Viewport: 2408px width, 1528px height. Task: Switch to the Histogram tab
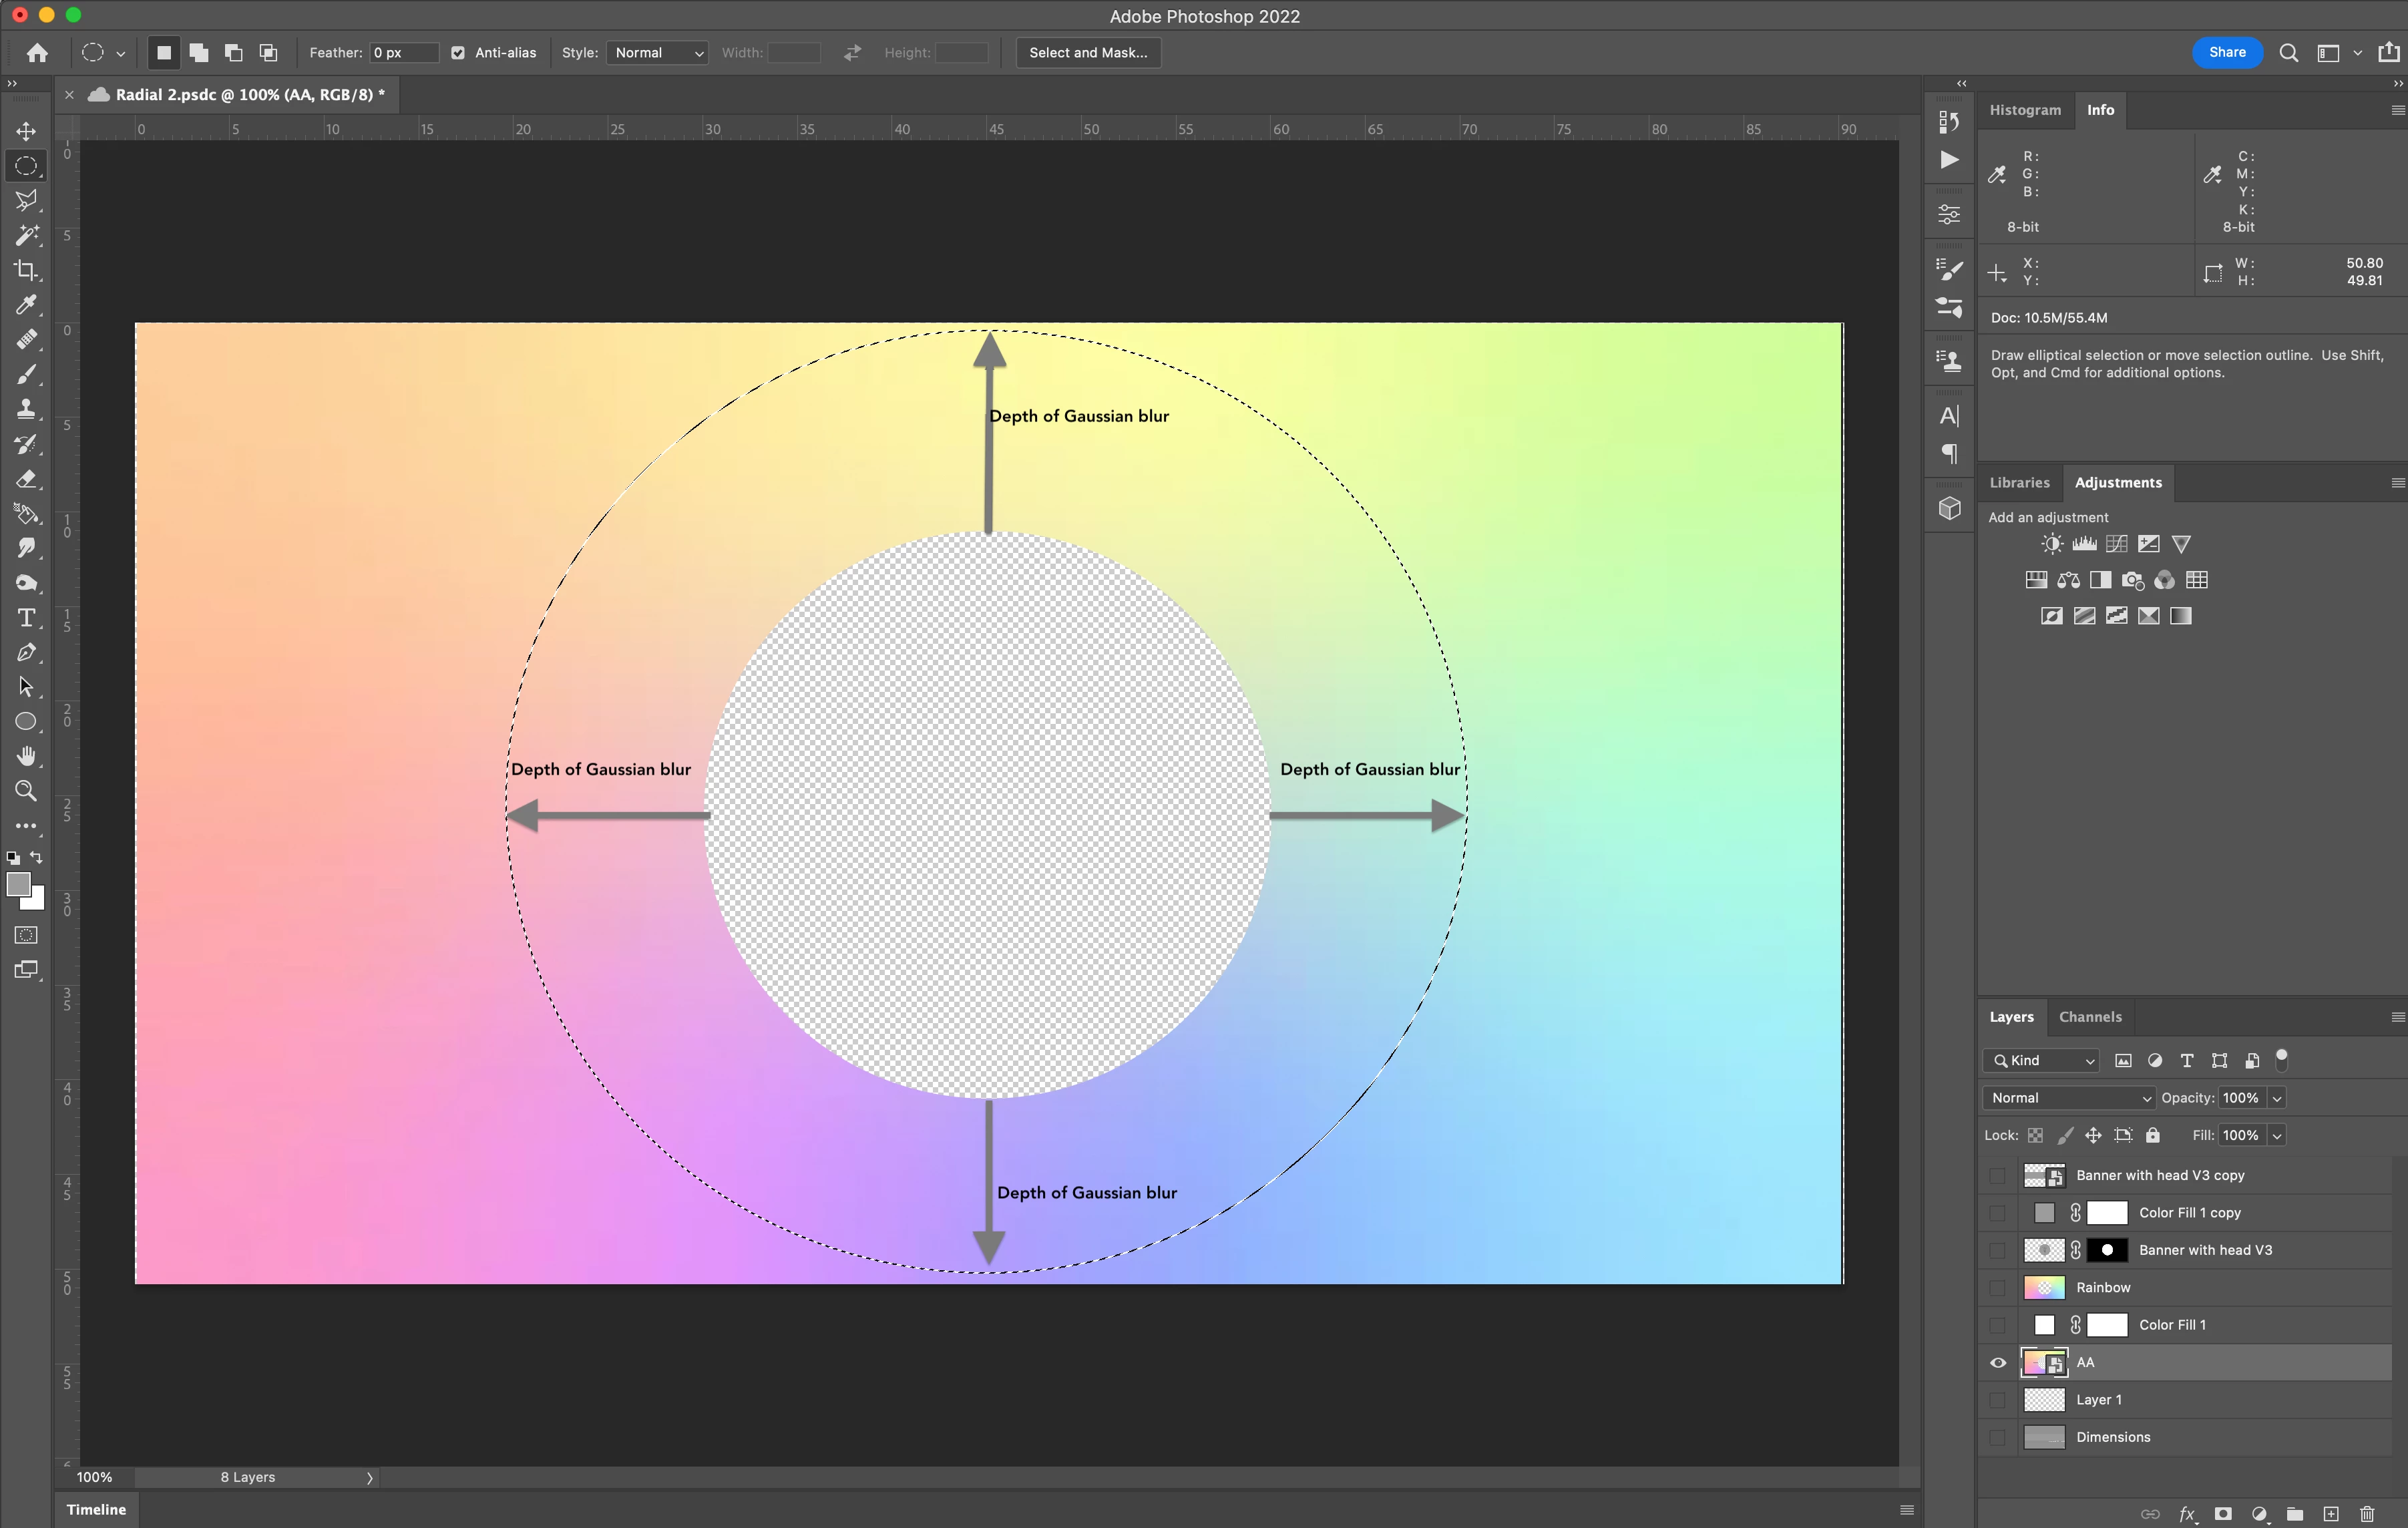[2024, 110]
